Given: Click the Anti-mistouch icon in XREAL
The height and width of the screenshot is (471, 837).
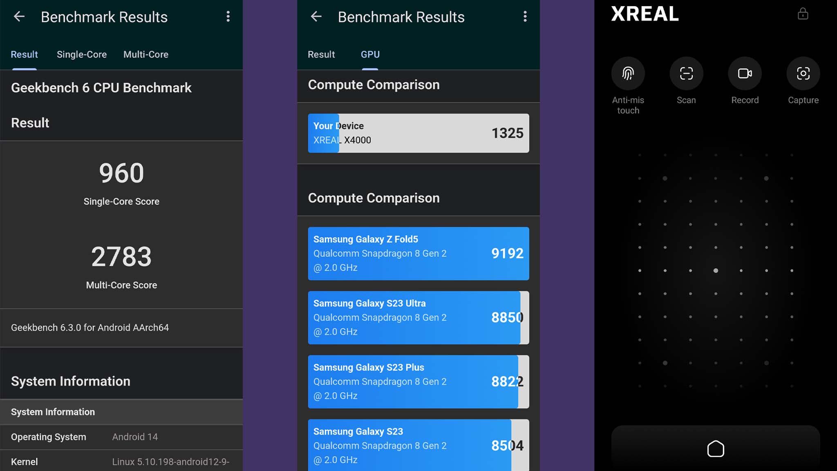Looking at the screenshot, I should click(628, 73).
